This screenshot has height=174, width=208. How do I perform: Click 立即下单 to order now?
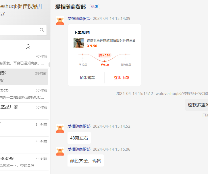point(121,78)
